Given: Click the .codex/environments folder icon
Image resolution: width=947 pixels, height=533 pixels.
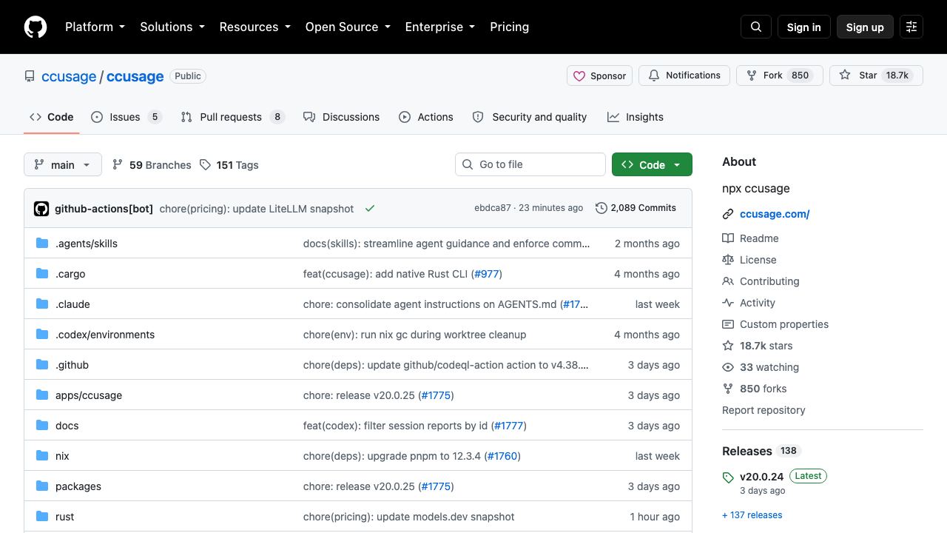Looking at the screenshot, I should point(42,335).
